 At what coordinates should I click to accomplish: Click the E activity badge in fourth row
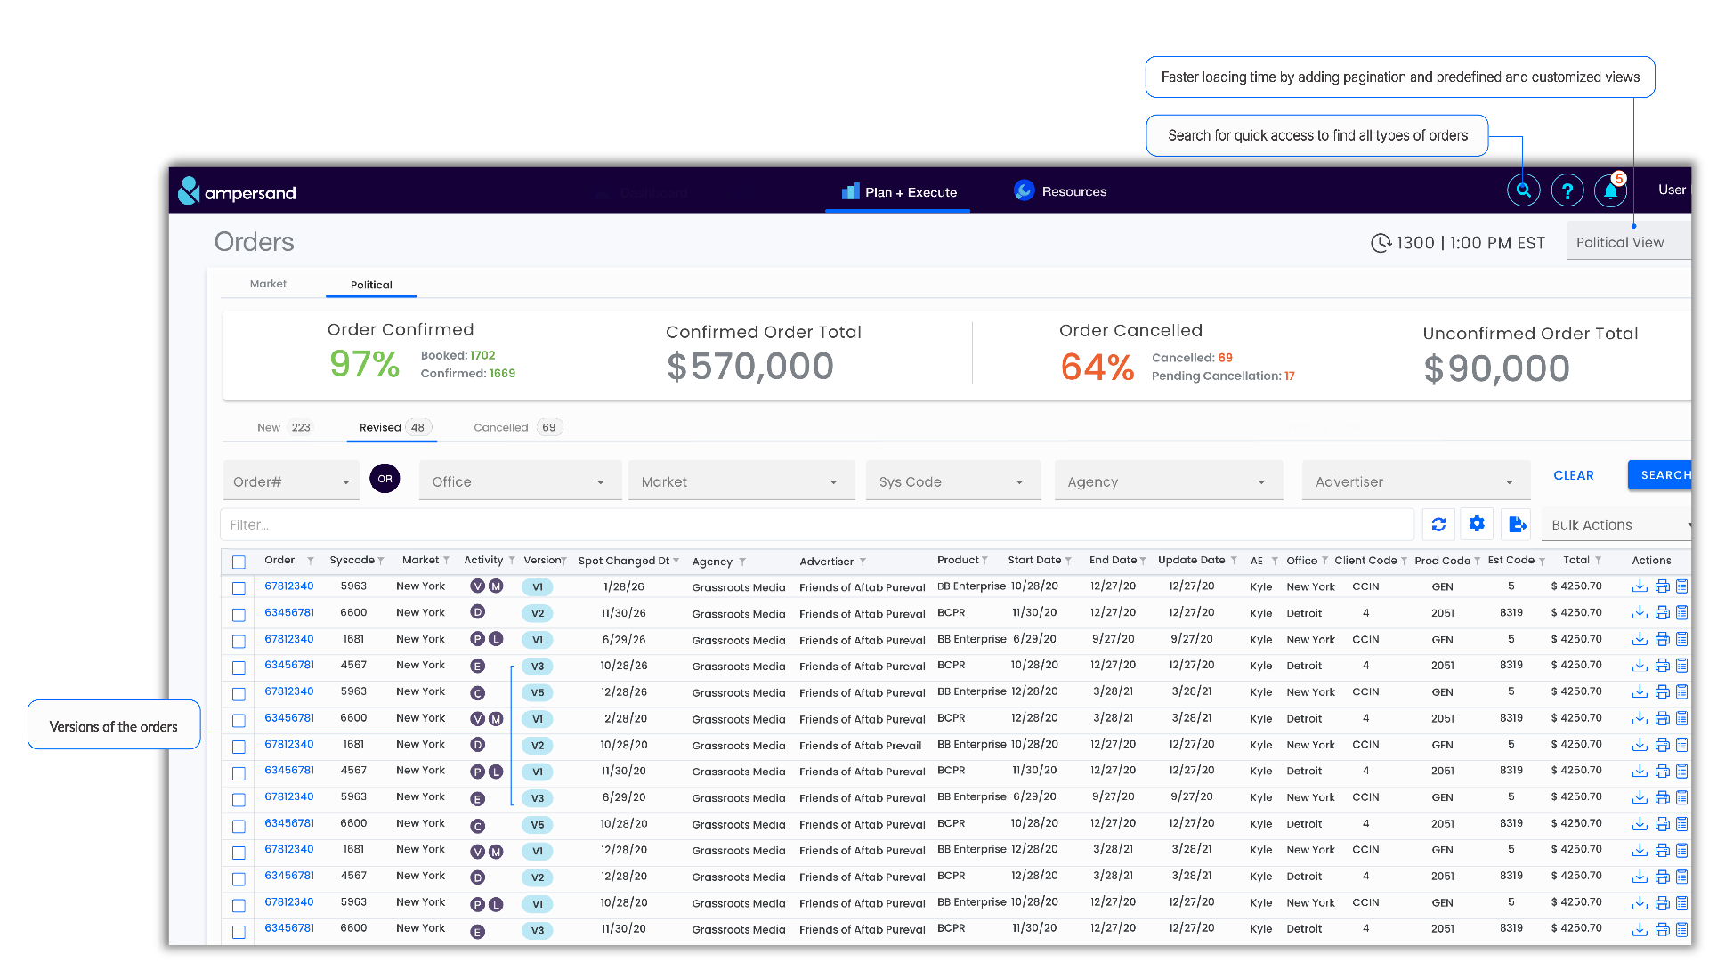(478, 666)
